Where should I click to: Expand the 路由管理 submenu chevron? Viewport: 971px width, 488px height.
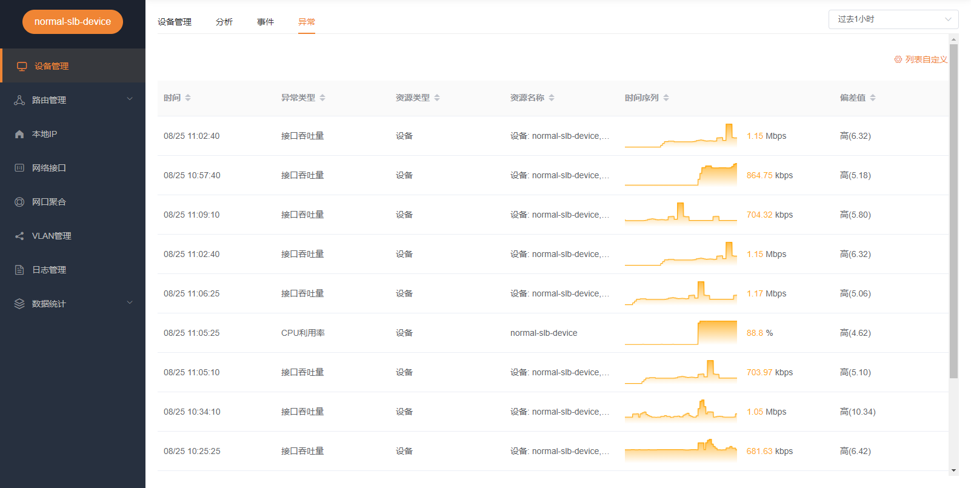click(x=130, y=99)
